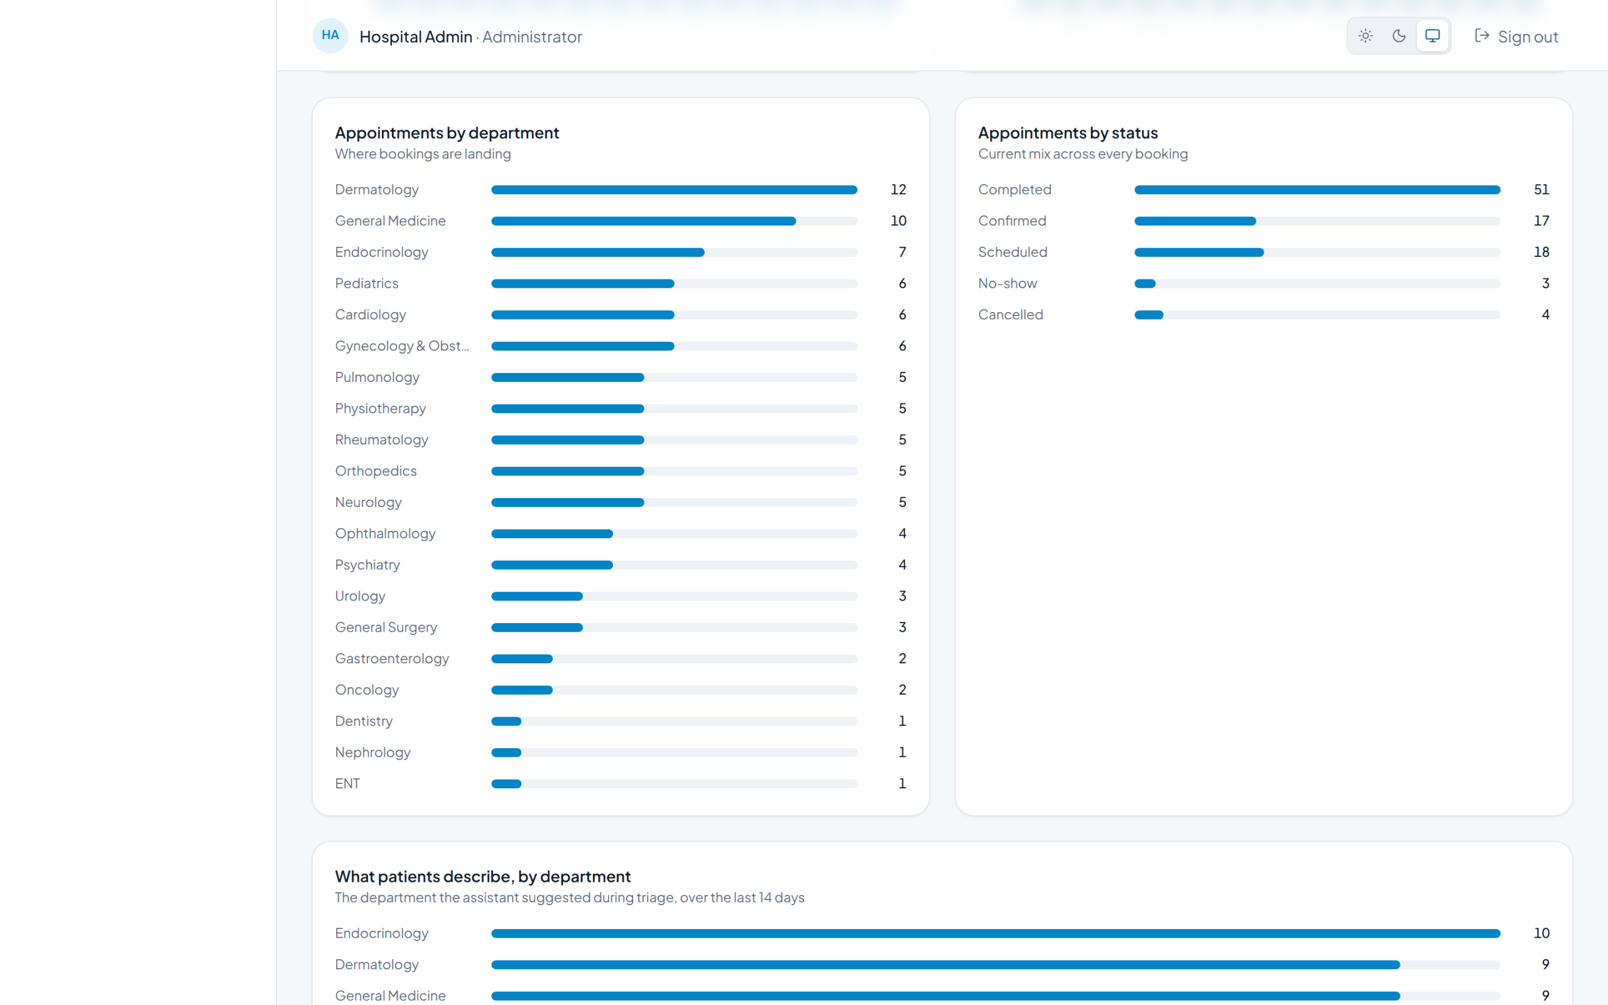Click the Cardiology label
The image size is (1608, 1005).
coord(370,315)
